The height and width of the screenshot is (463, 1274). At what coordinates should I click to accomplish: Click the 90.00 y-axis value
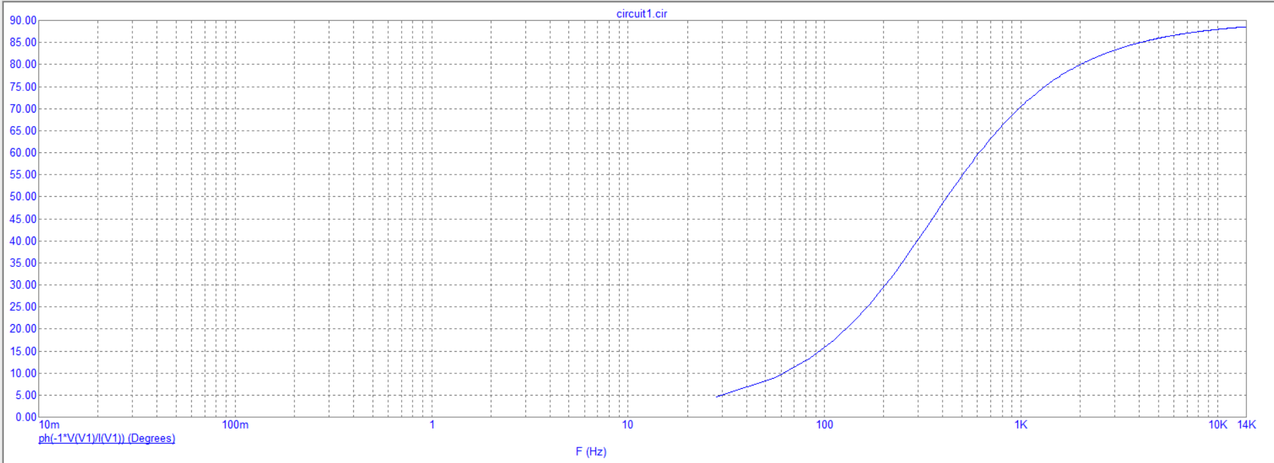tap(23, 21)
